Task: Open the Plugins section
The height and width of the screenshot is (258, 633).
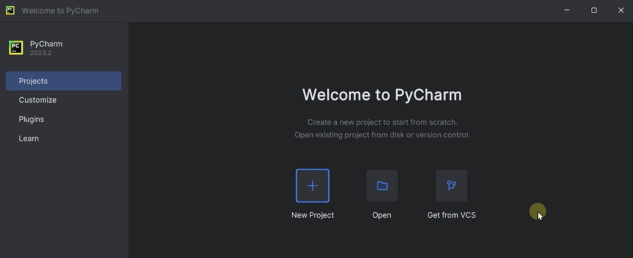Action: pos(32,119)
